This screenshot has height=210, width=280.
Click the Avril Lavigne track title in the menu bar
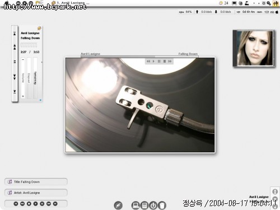tap(73, 3)
